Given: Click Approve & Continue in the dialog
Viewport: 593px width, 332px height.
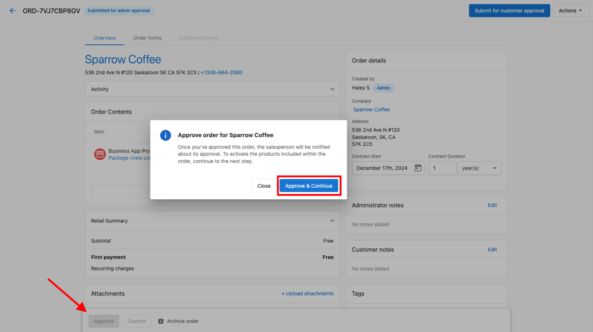Looking at the screenshot, I should [309, 186].
